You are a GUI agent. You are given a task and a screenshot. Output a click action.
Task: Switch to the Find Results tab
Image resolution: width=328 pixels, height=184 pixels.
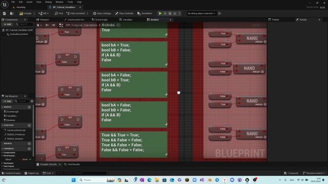pos(72,165)
